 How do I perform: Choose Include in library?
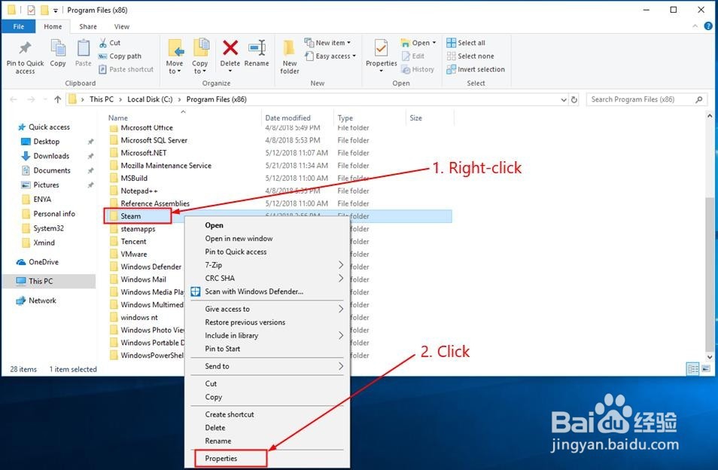click(232, 335)
